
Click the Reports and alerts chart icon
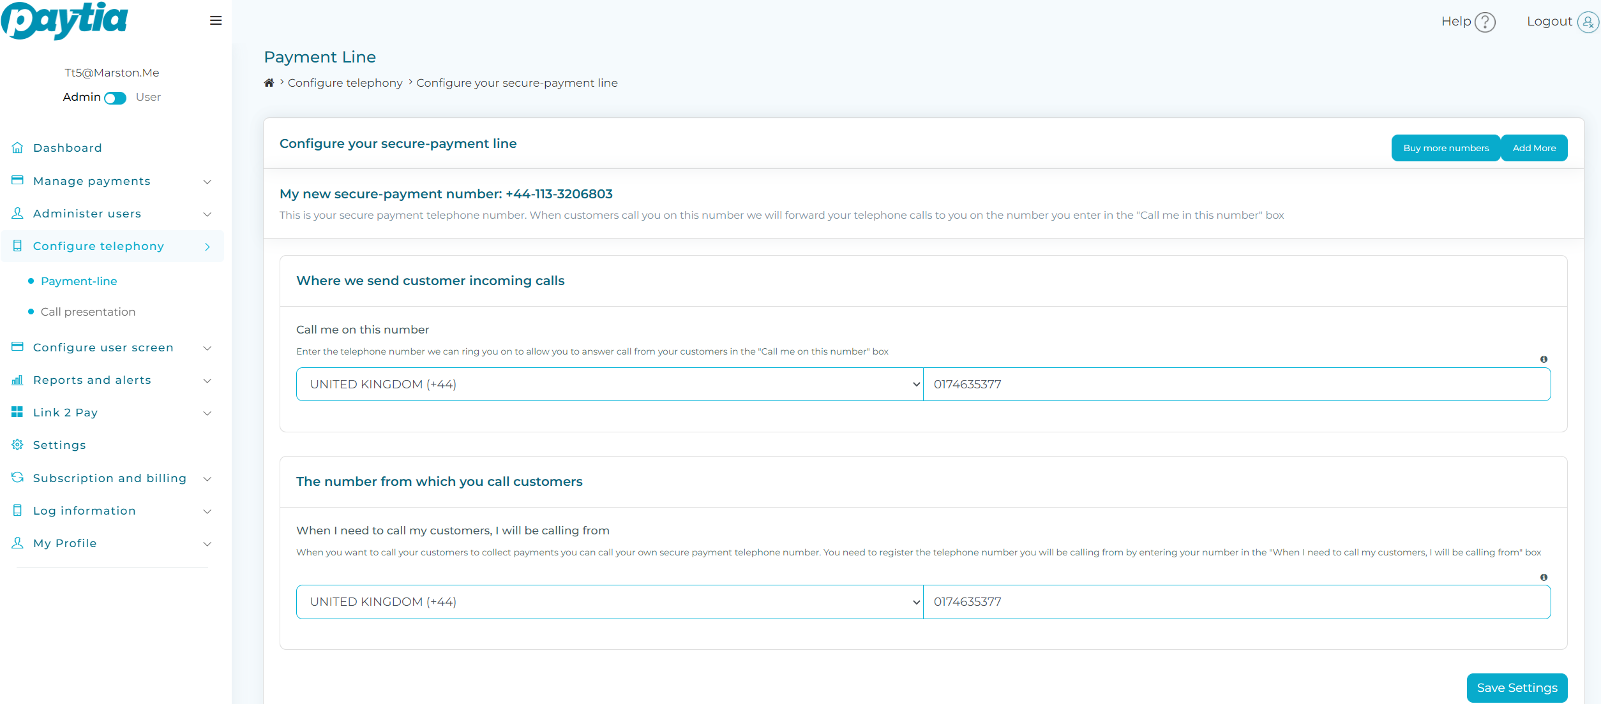click(x=17, y=380)
